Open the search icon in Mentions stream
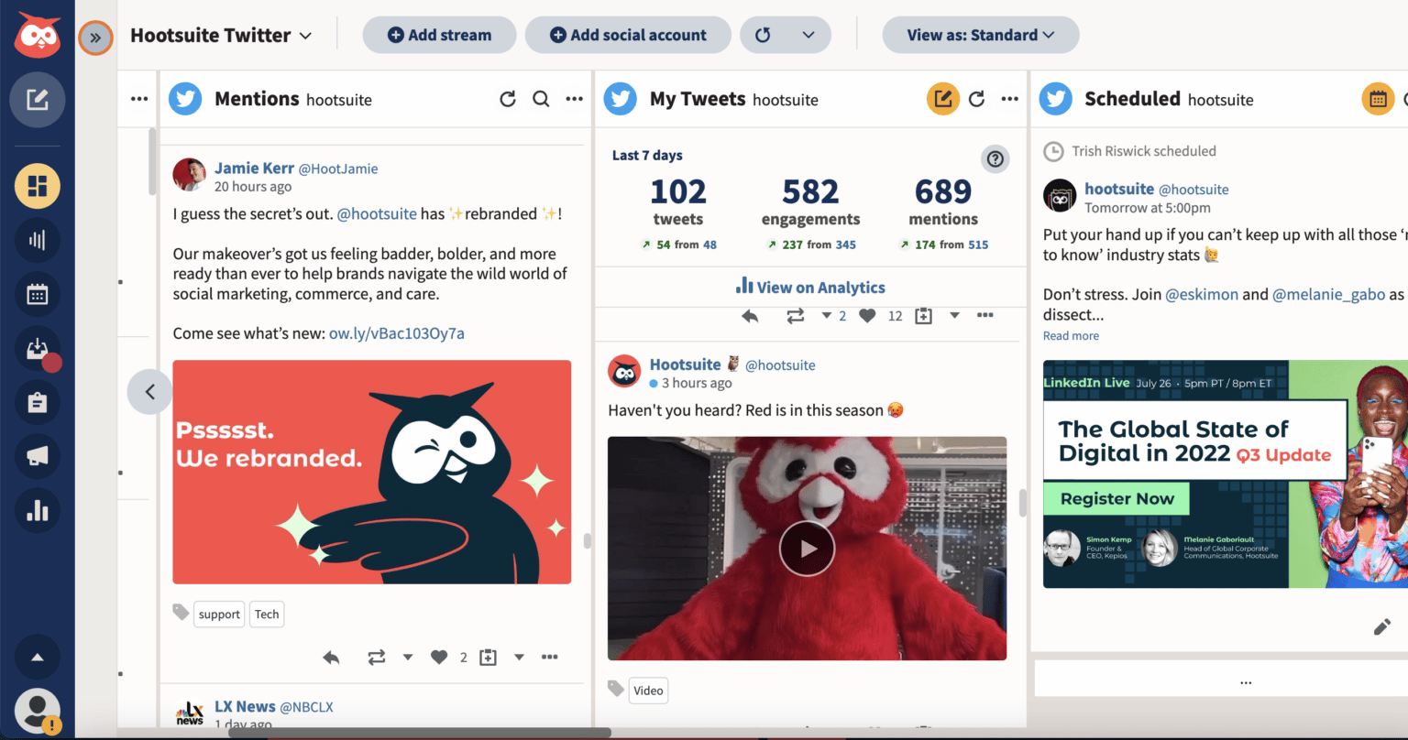 click(x=541, y=99)
